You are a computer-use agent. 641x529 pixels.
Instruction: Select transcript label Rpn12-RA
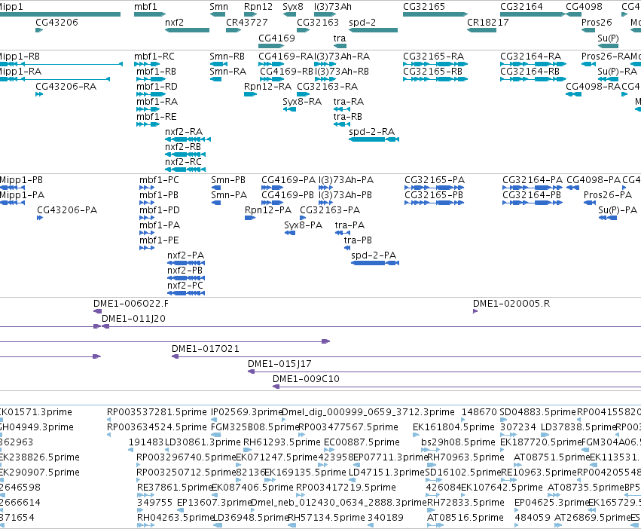pos(267,87)
